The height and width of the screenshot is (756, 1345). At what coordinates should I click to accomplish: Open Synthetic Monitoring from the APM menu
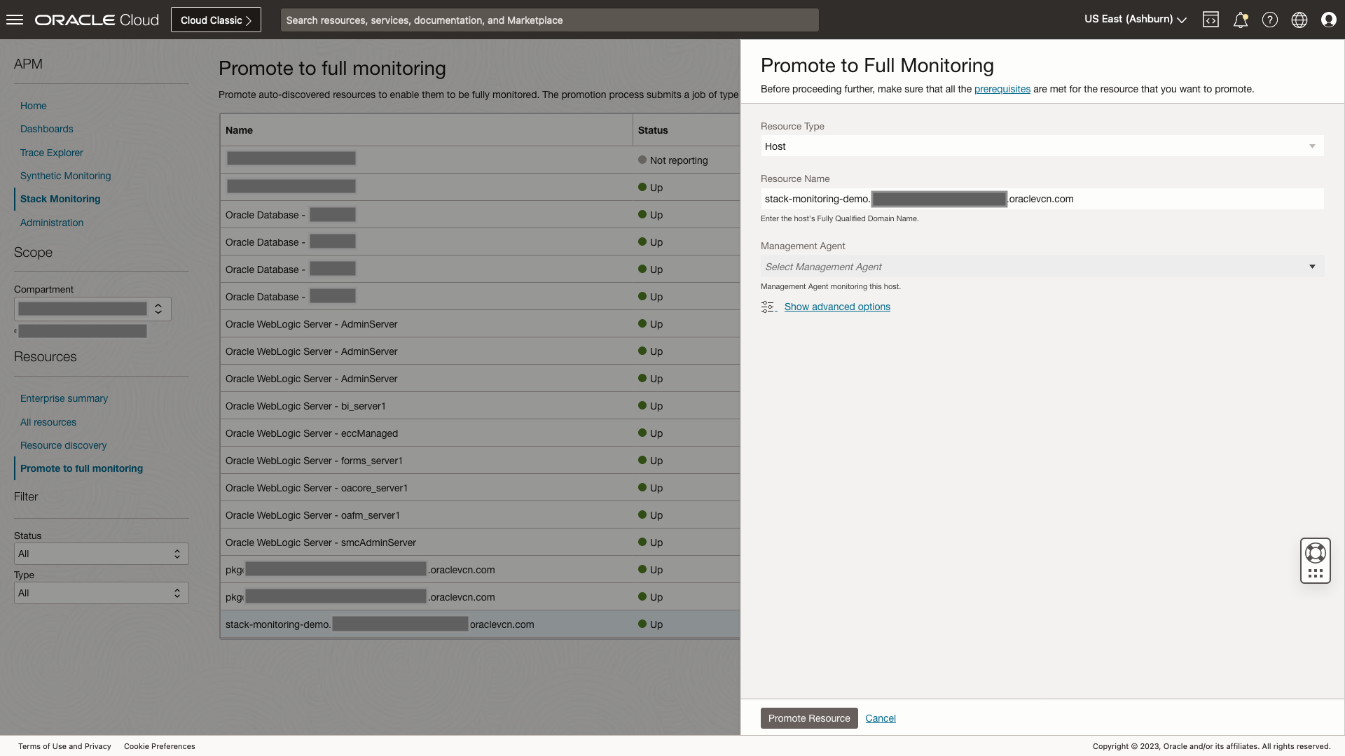click(65, 176)
